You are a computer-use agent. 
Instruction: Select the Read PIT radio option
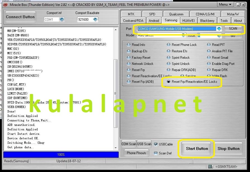209,45
